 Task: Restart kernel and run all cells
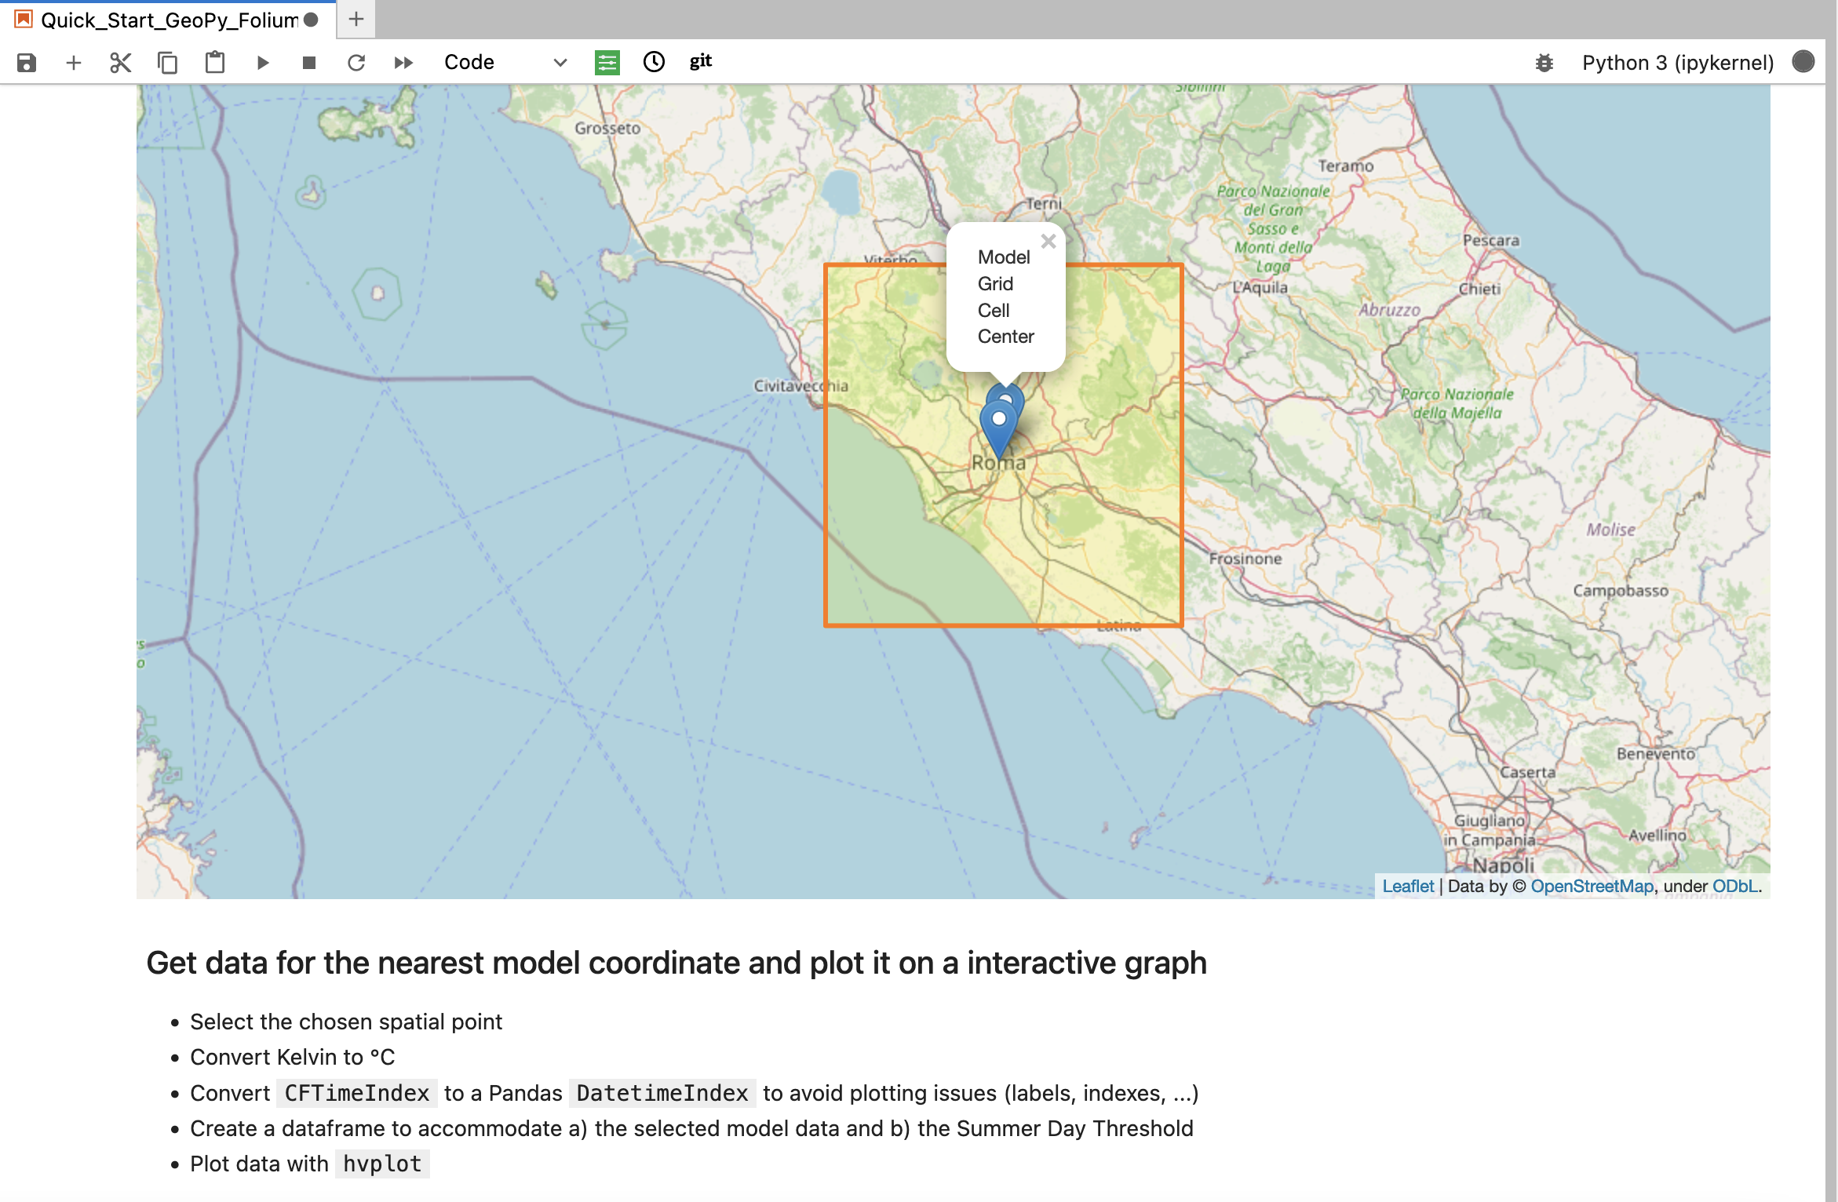coord(403,62)
